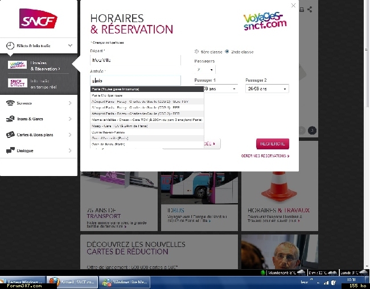Viewport: 370px width, 289px height.
Task: Click the telephone icon next to Services
Action: 11,103
